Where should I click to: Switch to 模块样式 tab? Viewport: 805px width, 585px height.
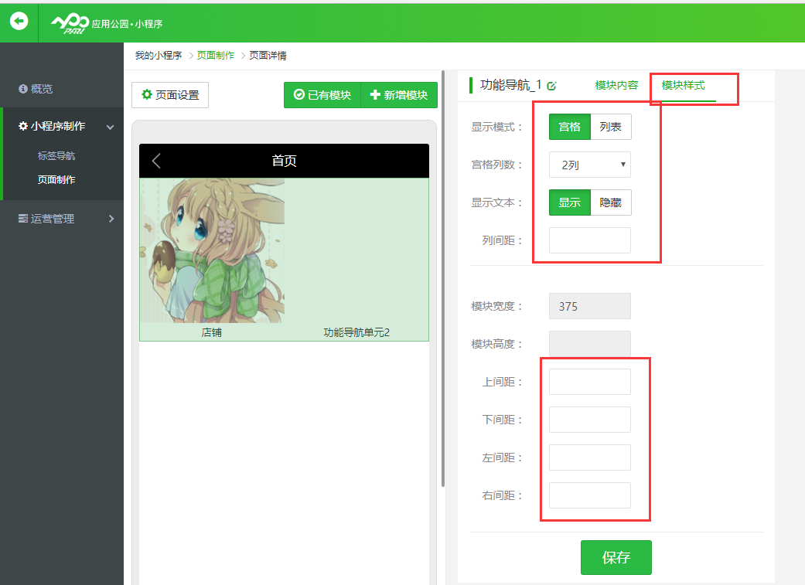tap(683, 85)
